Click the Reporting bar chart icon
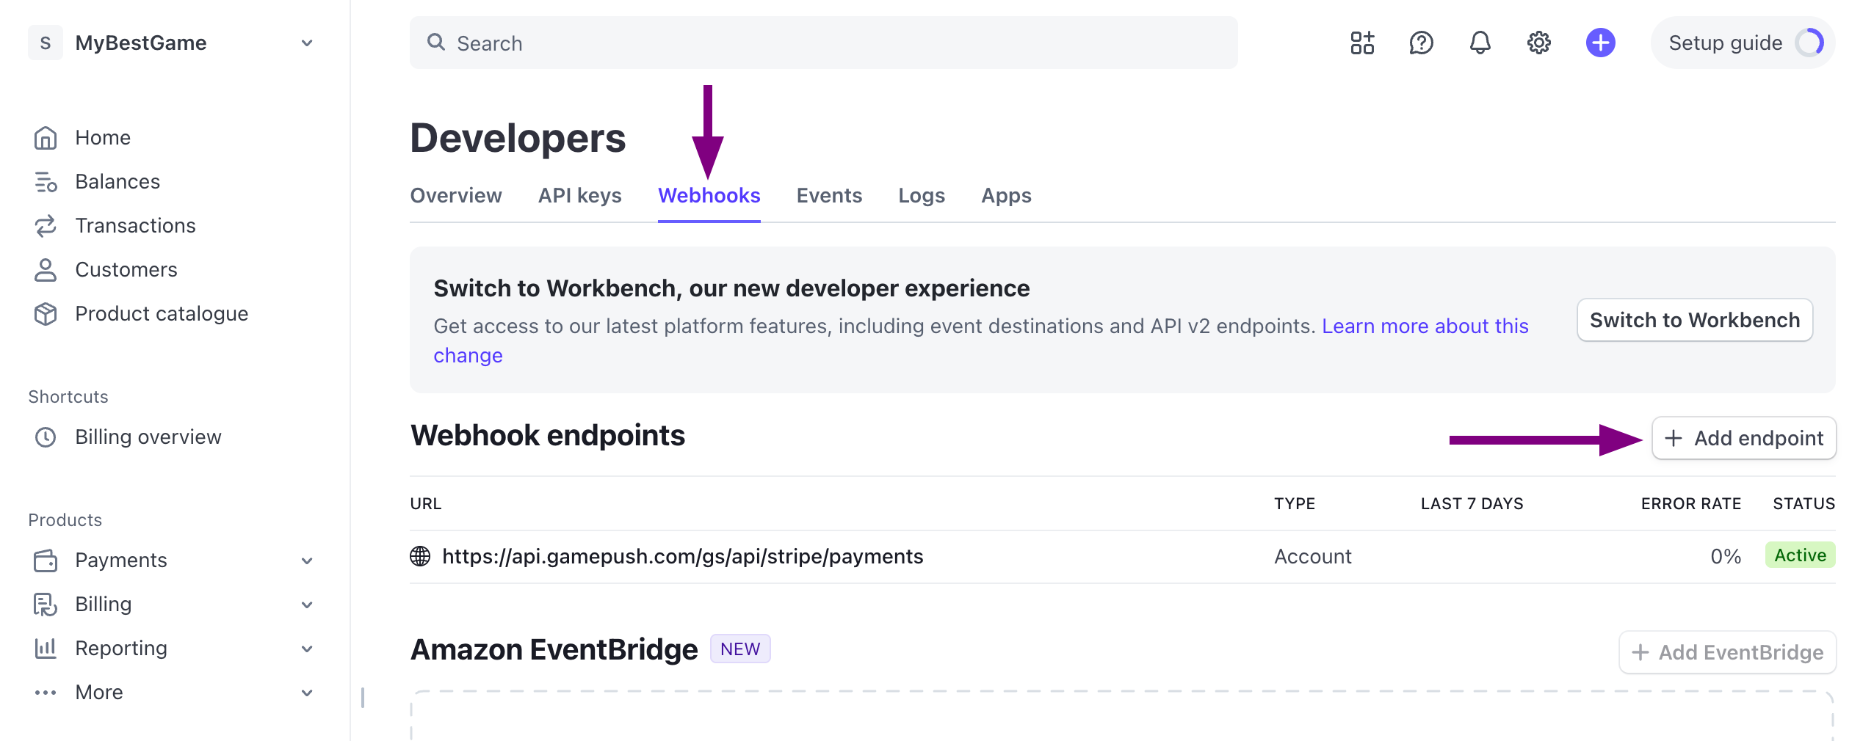Image resolution: width=1874 pixels, height=741 pixels. [x=46, y=649]
